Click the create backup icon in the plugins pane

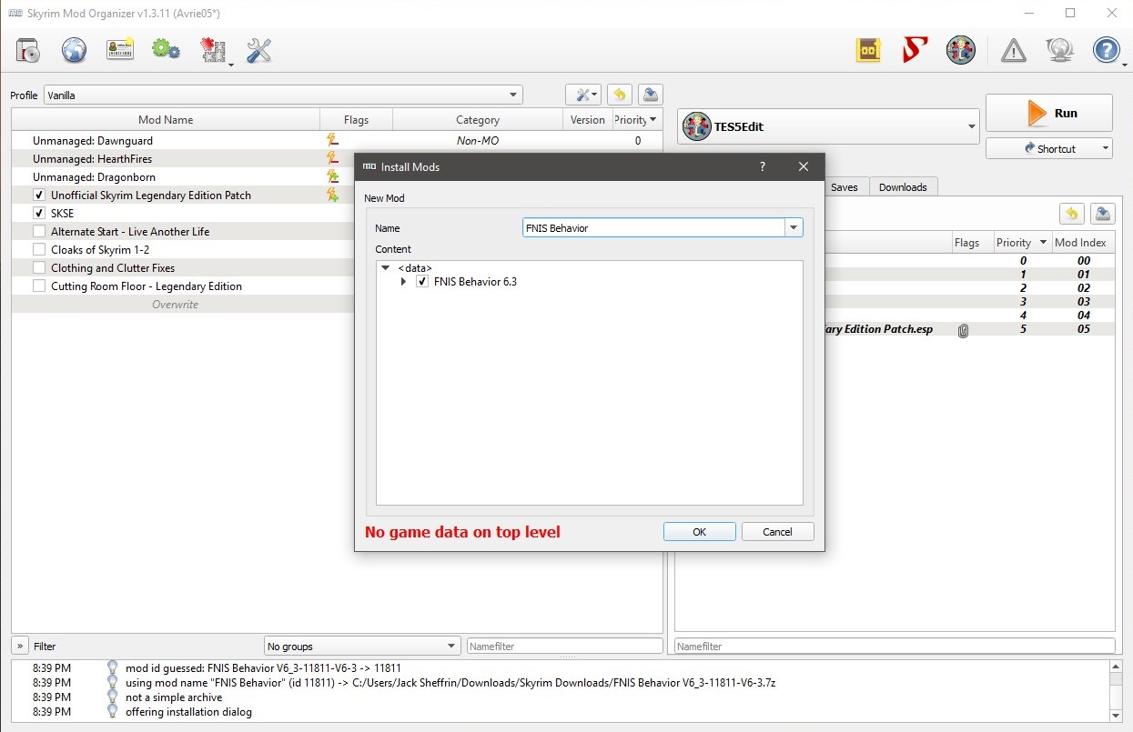coord(1102,214)
